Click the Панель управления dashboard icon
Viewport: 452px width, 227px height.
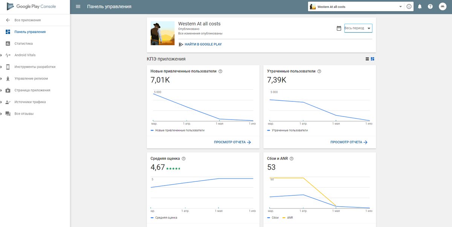pyautogui.click(x=8, y=32)
